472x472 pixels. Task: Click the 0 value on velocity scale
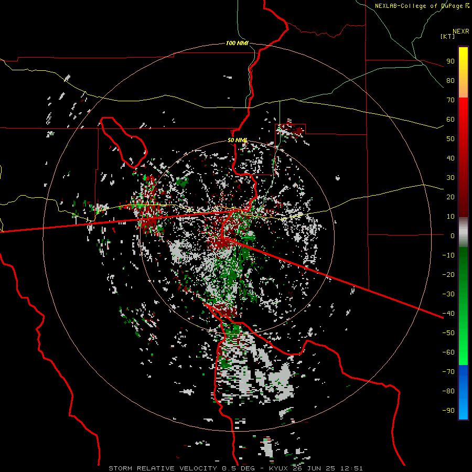click(x=453, y=236)
